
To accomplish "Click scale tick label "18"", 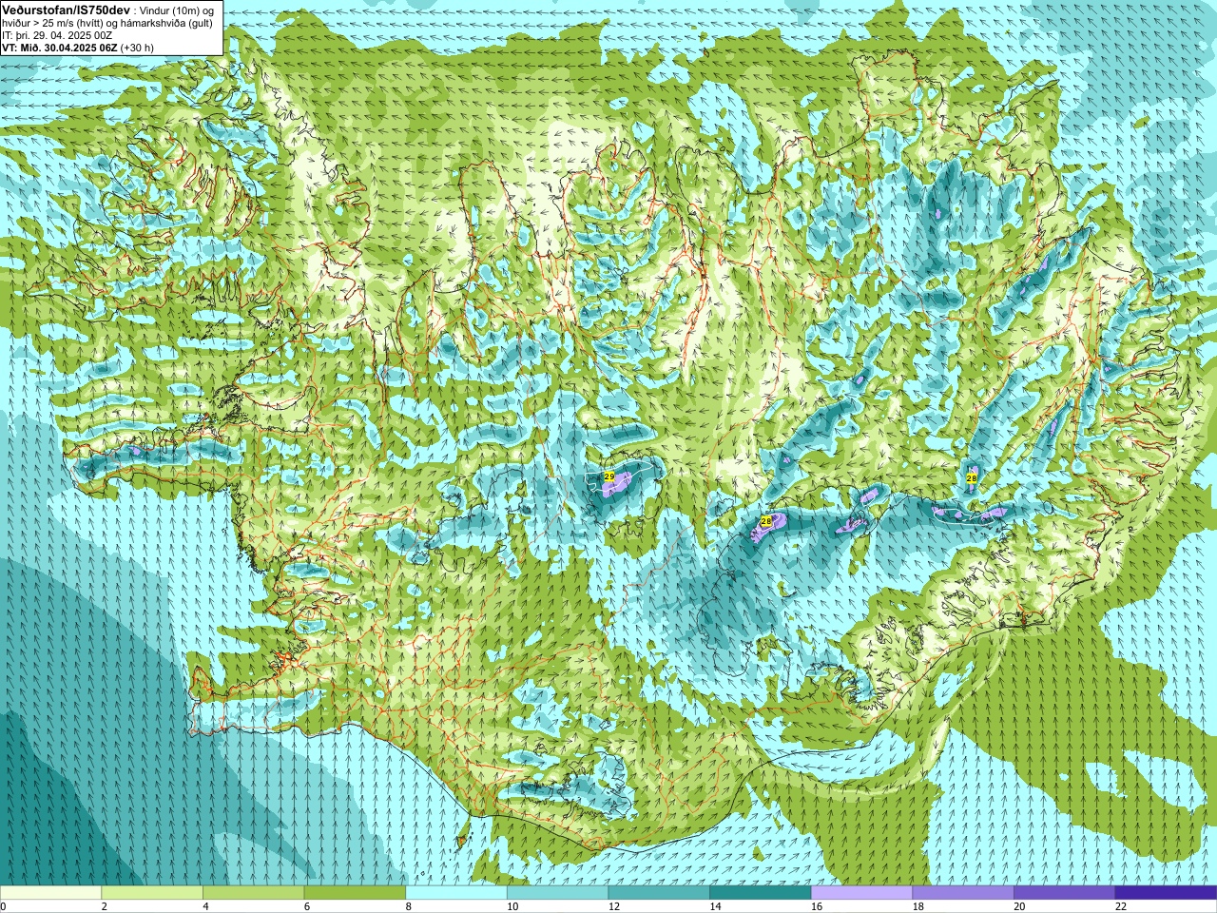I will pos(918,906).
